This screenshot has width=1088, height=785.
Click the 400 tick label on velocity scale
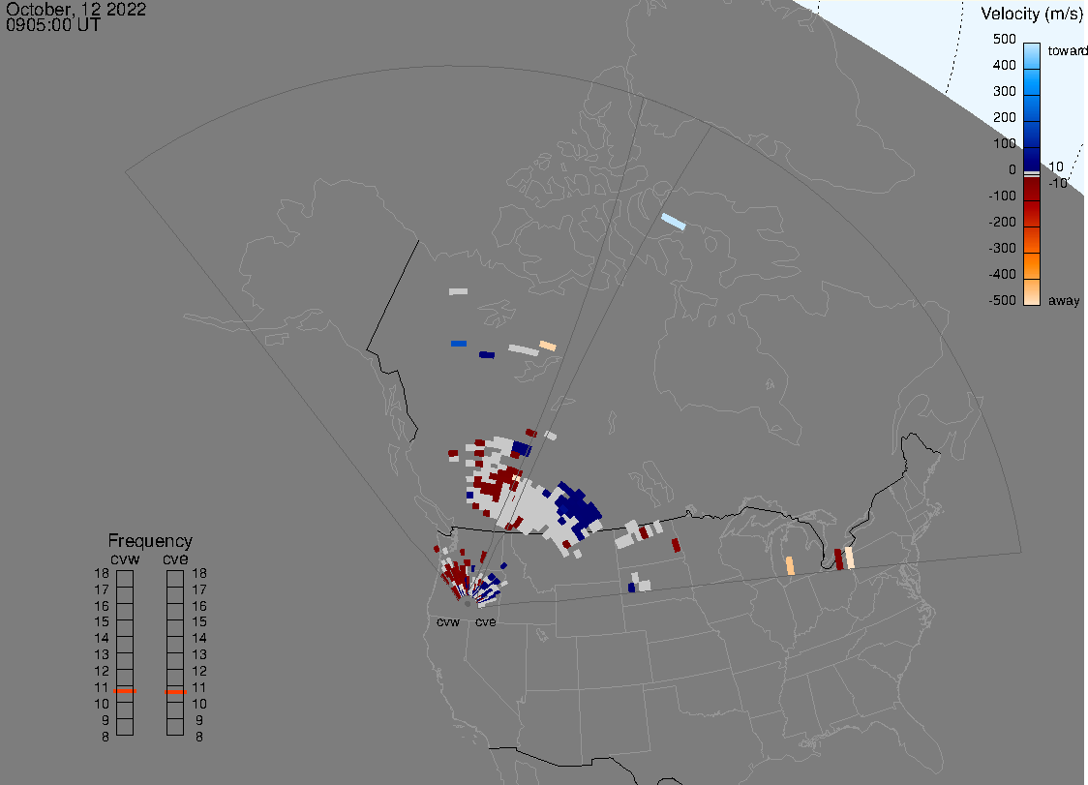pyautogui.click(x=1004, y=65)
